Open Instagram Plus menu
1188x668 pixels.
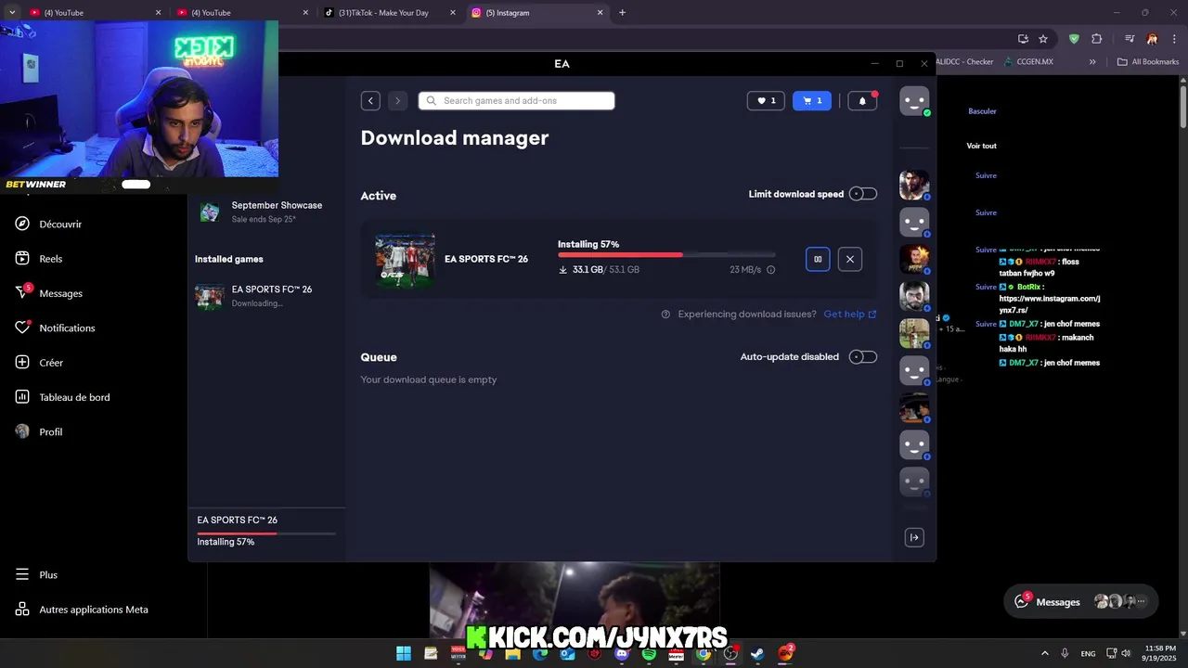(x=36, y=574)
